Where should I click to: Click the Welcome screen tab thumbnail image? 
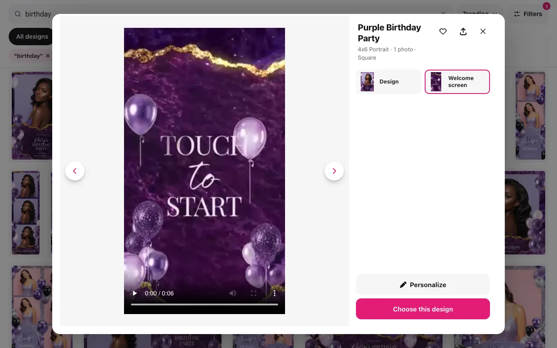[x=436, y=82]
